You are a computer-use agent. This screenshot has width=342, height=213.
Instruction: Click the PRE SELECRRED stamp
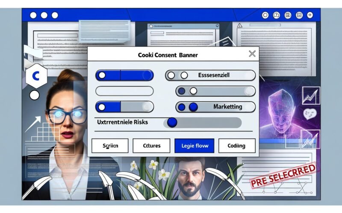click(283, 176)
